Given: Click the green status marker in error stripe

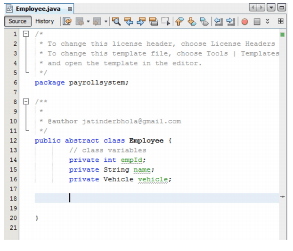Looking at the screenshot, I should click(282, 34).
